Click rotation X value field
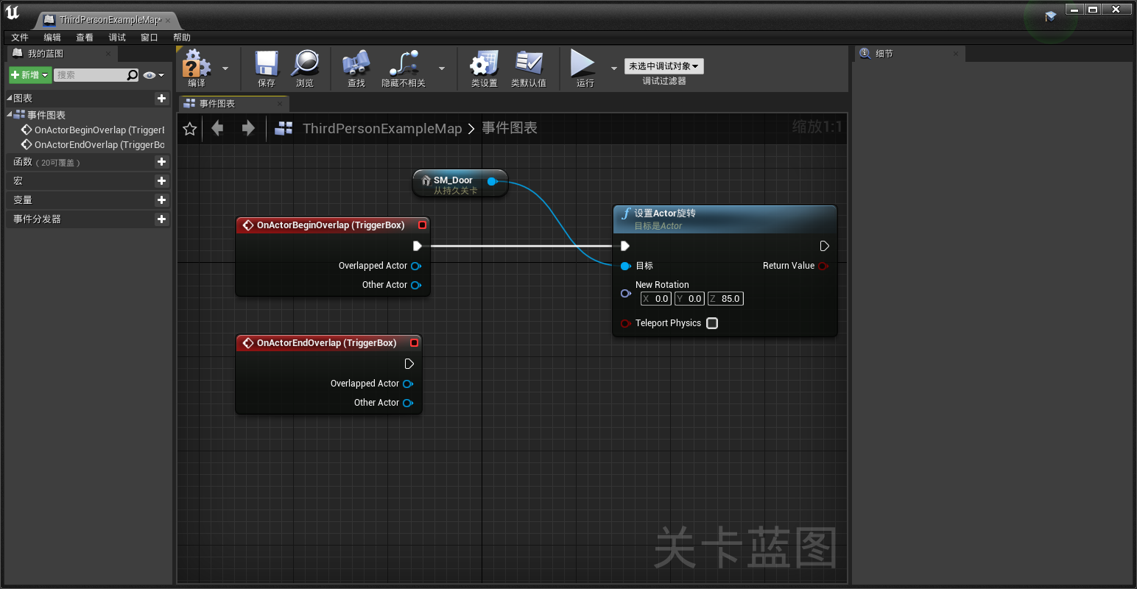The height and width of the screenshot is (589, 1137). click(x=656, y=299)
